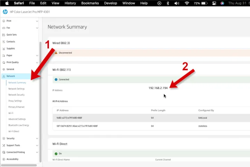The width and height of the screenshot is (250, 167).
Task: Click the Support Tools wrench icon
Action: click(4, 145)
